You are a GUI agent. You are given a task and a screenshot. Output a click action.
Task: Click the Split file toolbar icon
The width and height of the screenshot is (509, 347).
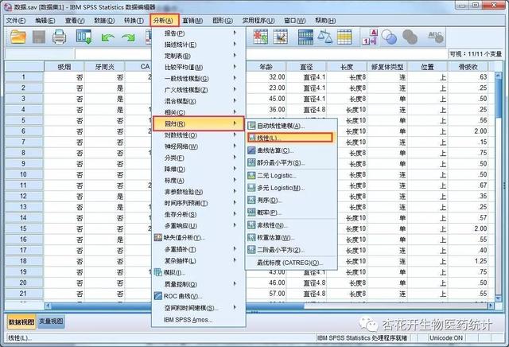[305, 37]
